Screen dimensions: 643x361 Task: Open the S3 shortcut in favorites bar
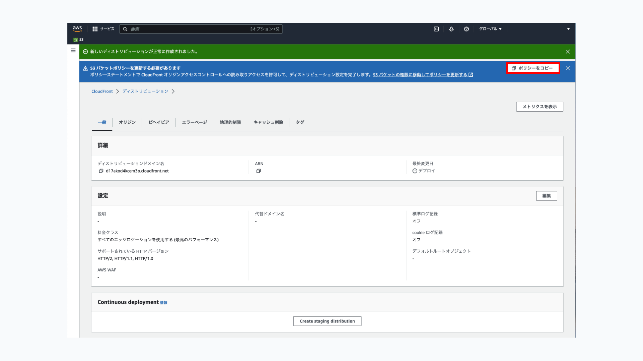(x=78, y=39)
